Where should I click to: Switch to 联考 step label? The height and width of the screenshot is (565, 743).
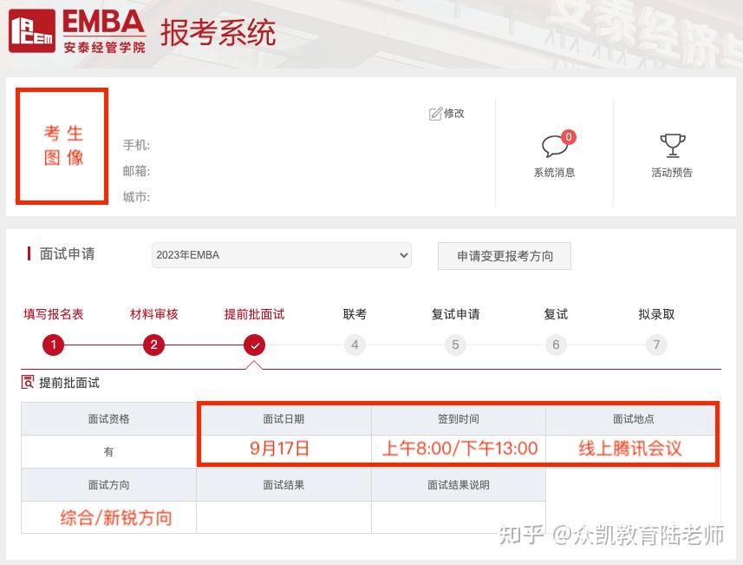point(355,314)
